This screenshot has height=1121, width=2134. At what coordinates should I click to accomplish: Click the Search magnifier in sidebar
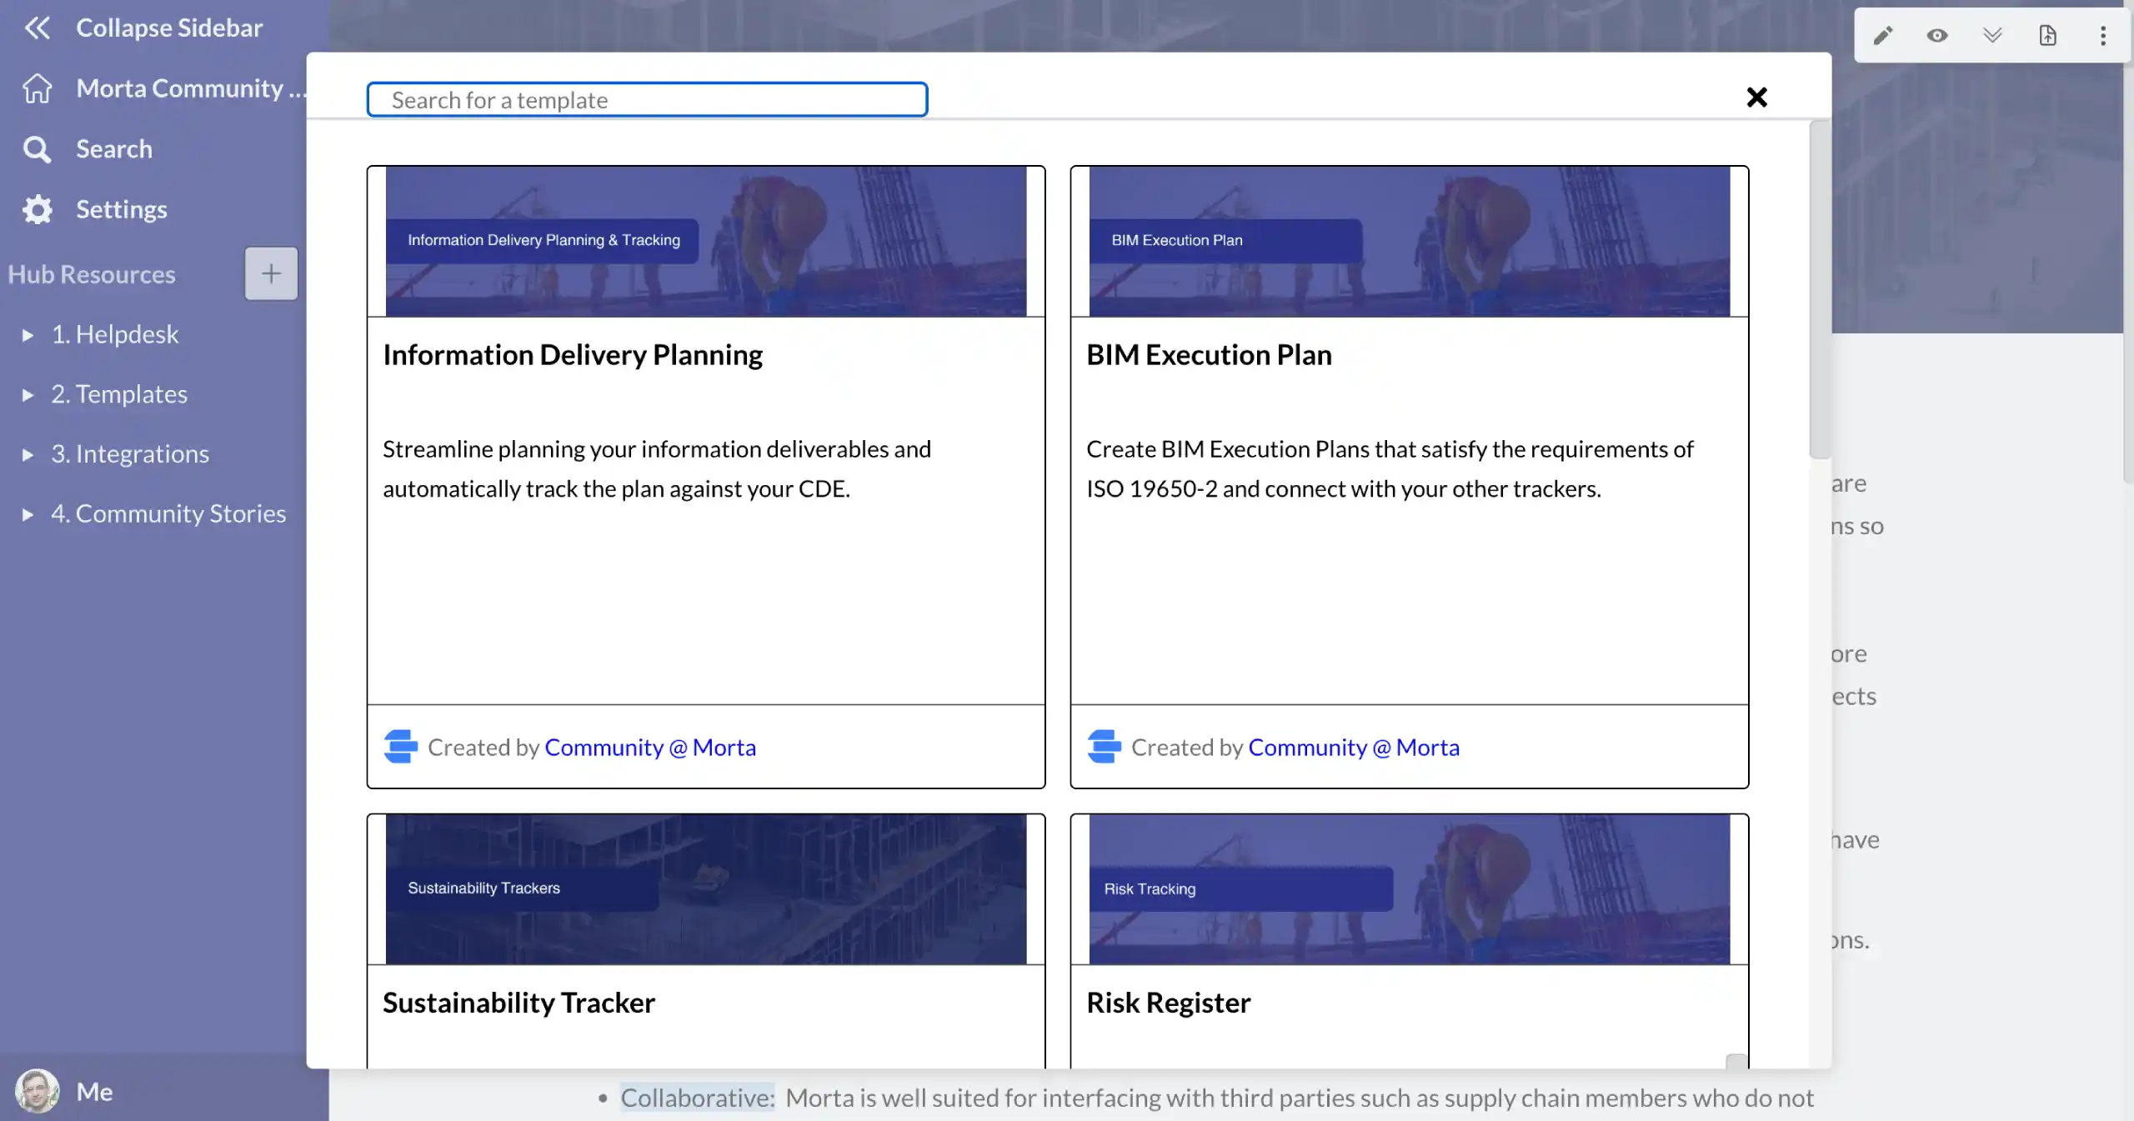click(37, 149)
